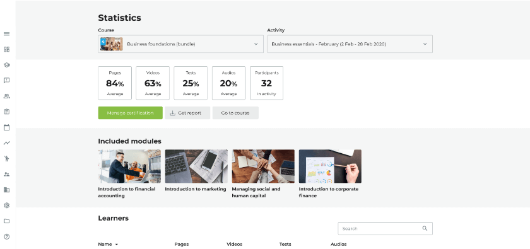
Task: Open the help question-mark icon in the sidebar
Action: pos(6,236)
